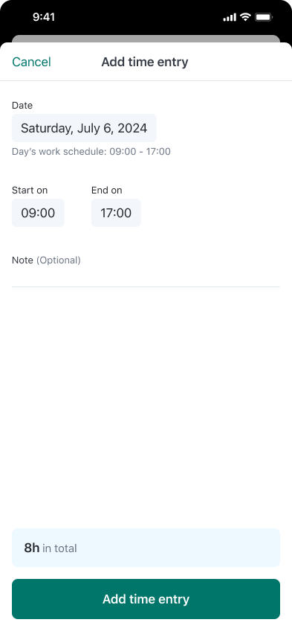
Task: Tap the gray sheet backdrop behind the modal
Action: (146, 39)
